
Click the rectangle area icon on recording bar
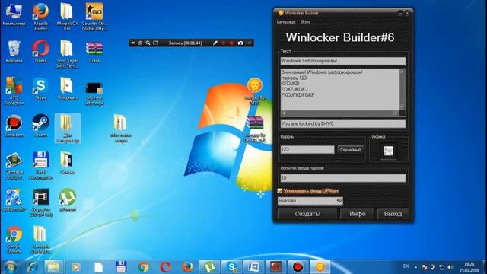155,43
